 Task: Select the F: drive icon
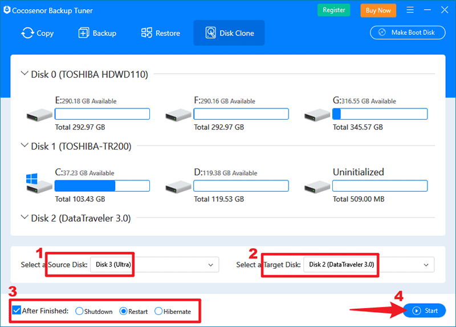pyautogui.click(x=178, y=115)
